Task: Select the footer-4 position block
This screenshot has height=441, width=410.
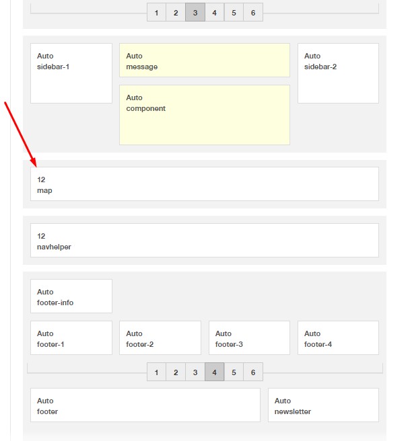Action: [338, 338]
